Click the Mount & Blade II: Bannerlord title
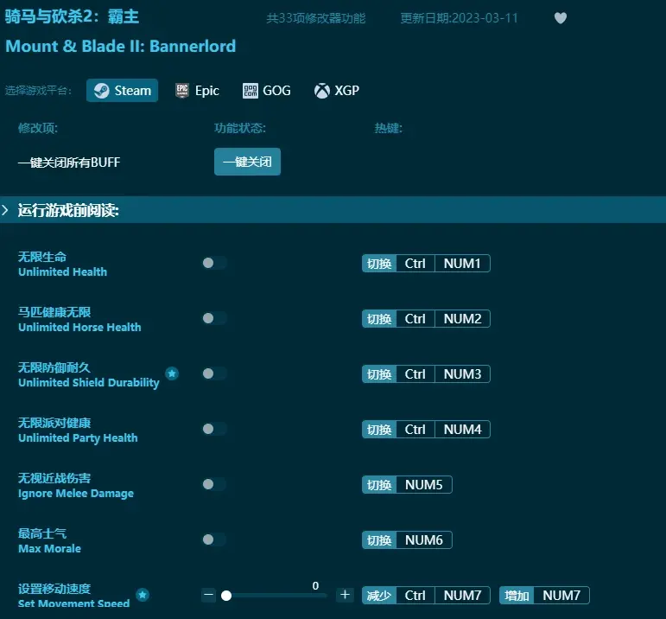 (121, 46)
